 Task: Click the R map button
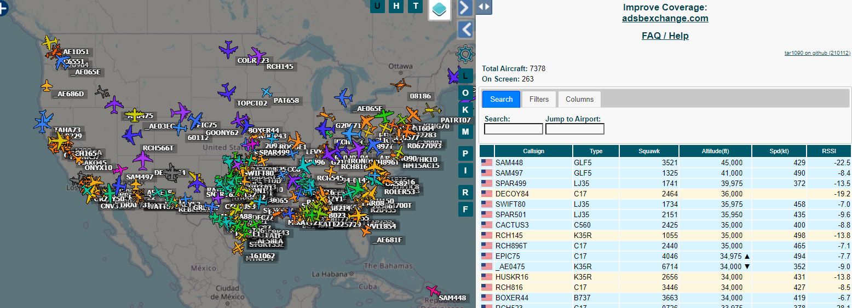(x=465, y=192)
